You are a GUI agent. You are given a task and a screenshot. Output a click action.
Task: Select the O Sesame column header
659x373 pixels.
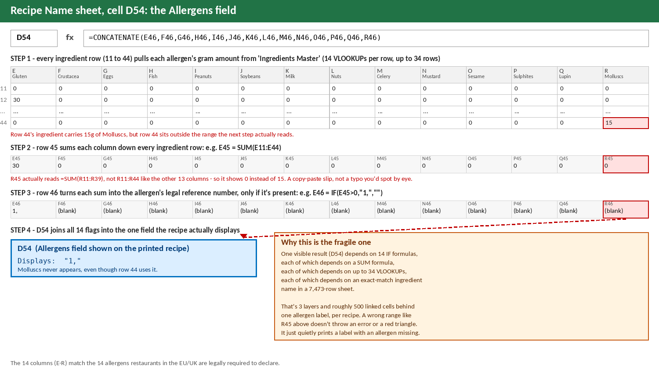pos(489,75)
